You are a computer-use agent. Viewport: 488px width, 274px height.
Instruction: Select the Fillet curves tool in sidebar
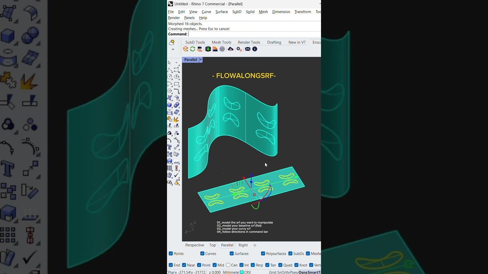coord(177,91)
